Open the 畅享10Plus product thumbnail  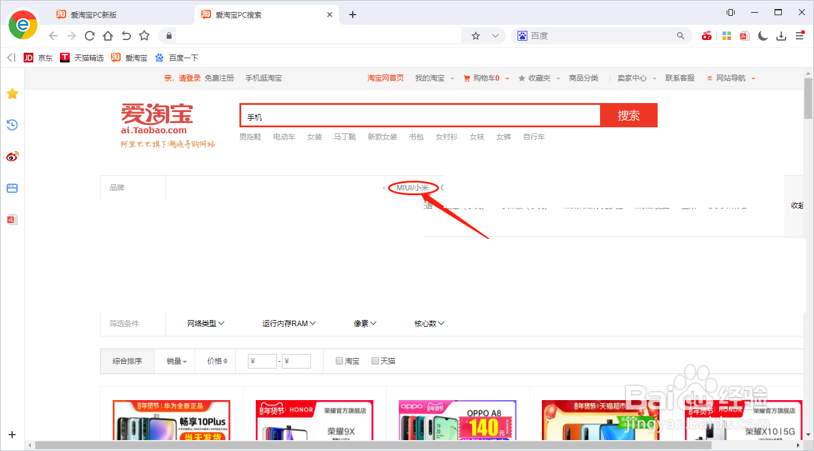tap(172, 420)
